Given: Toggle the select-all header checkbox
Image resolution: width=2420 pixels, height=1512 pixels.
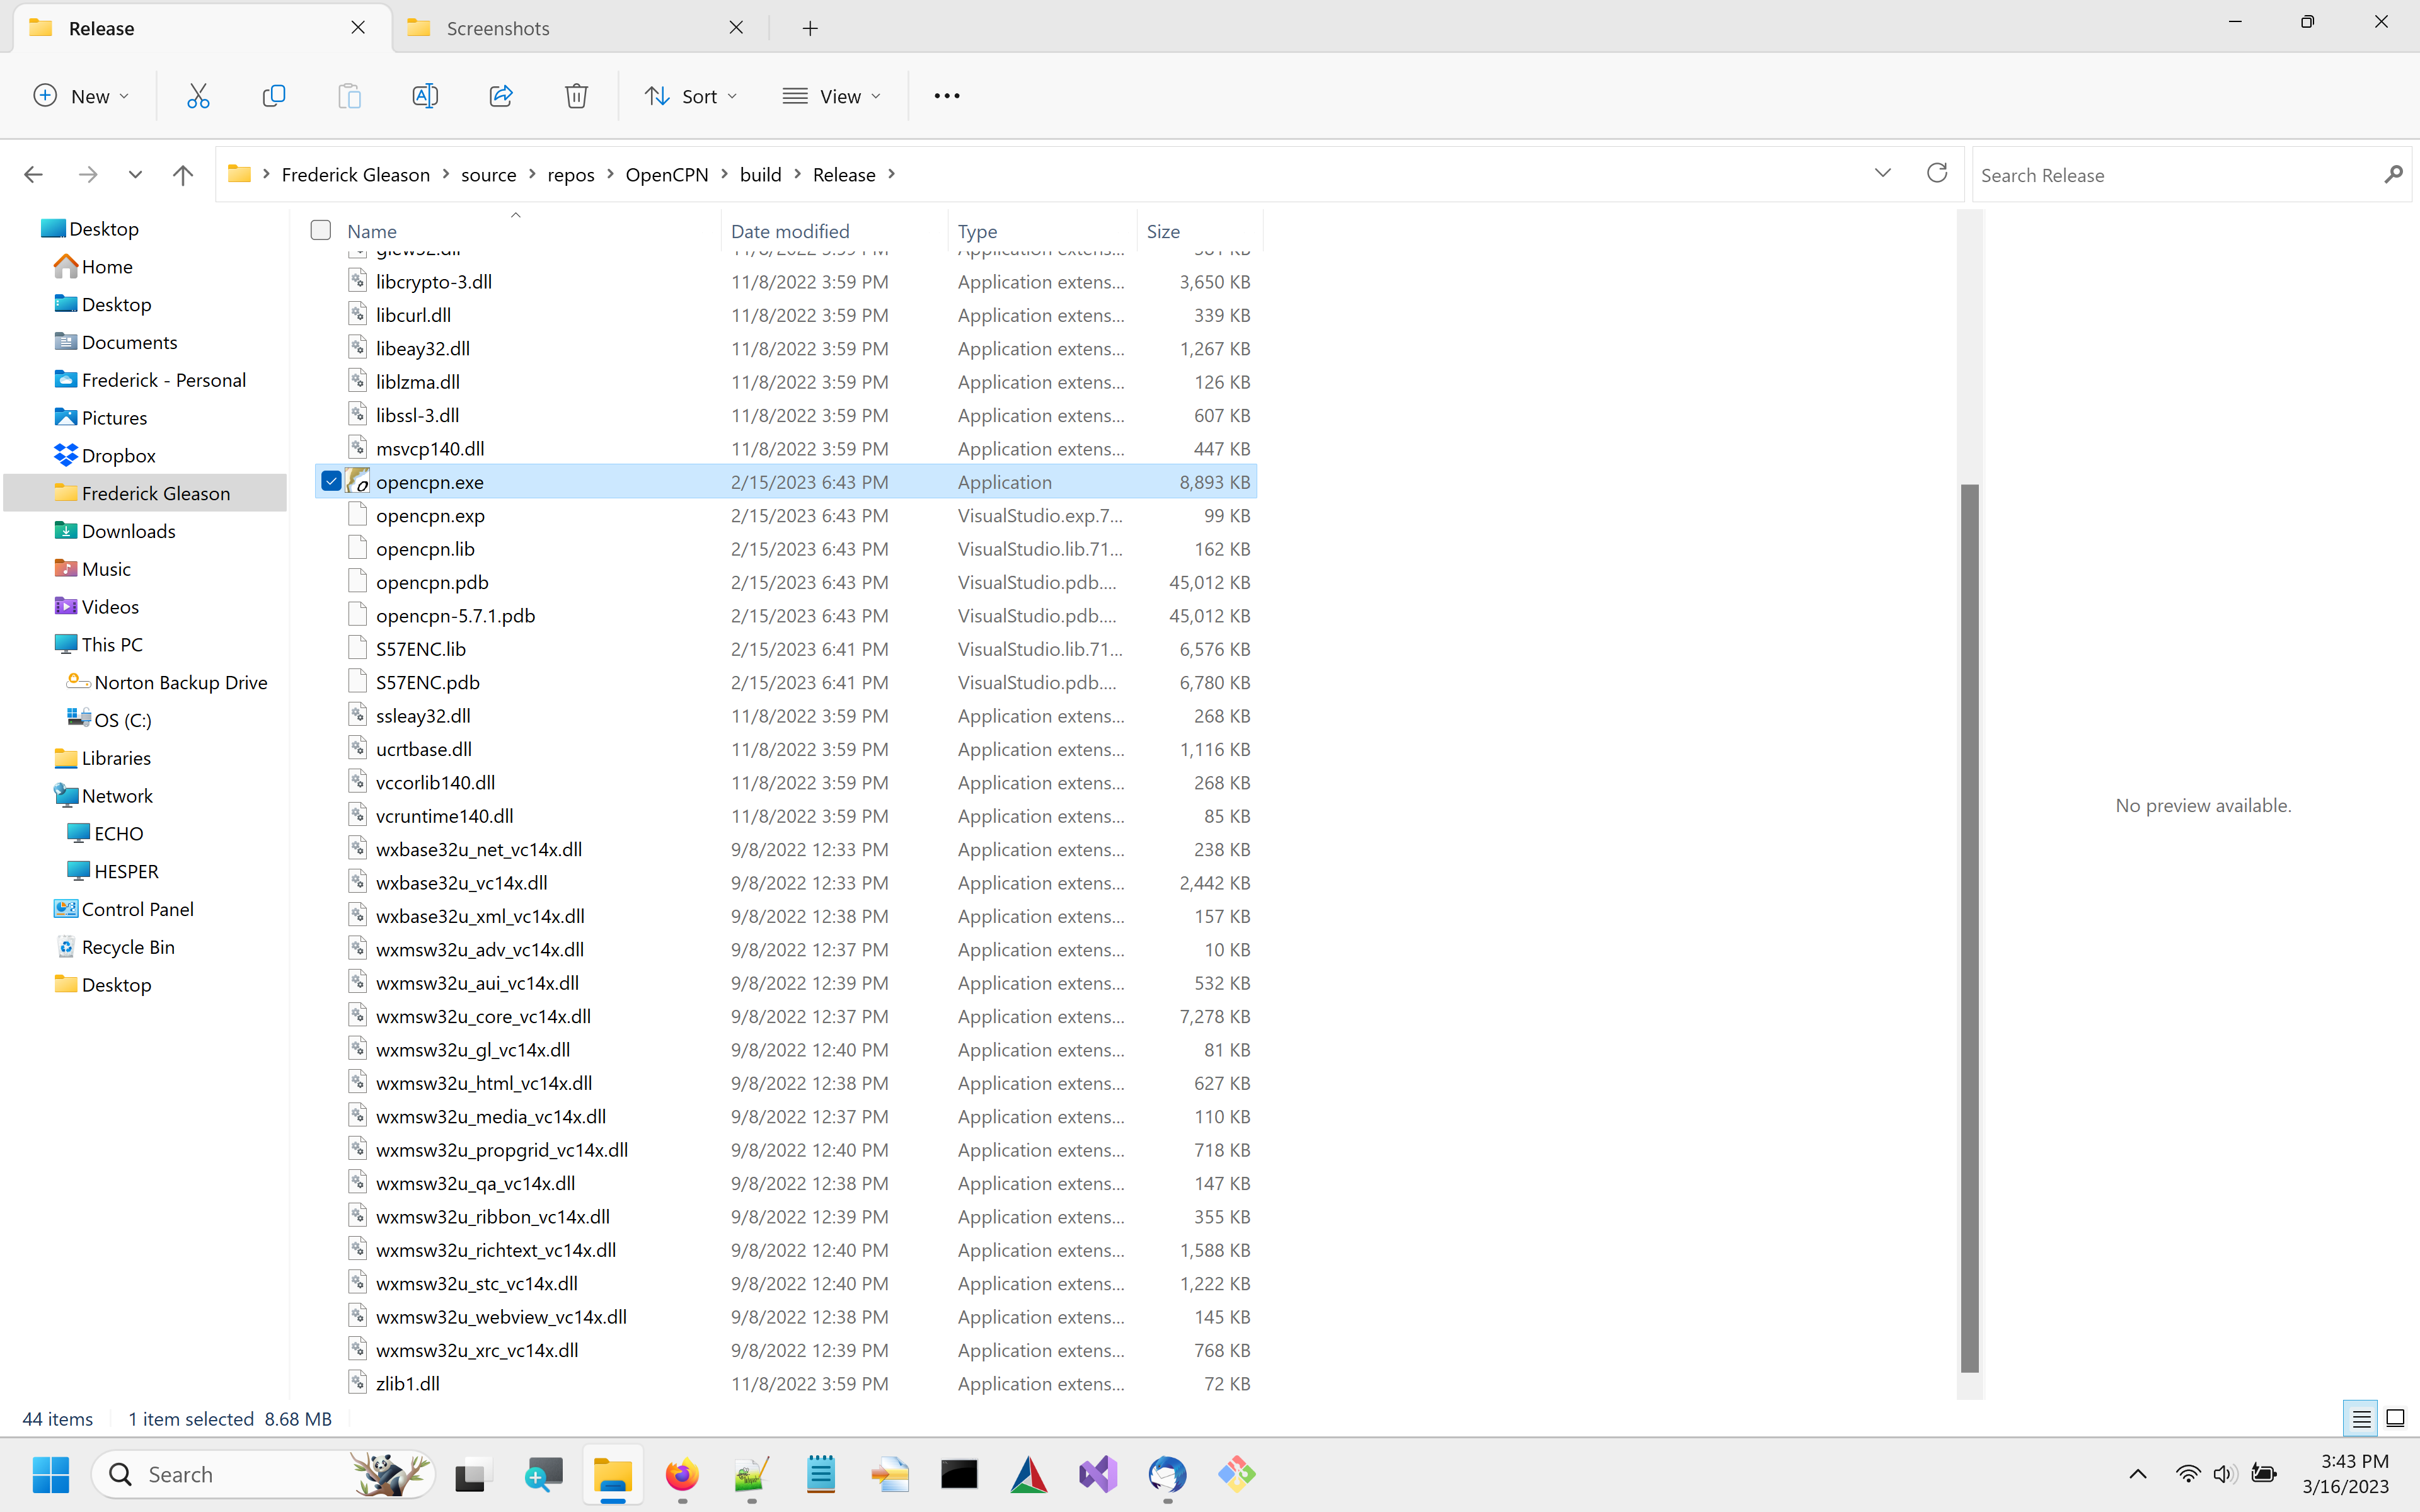Looking at the screenshot, I should pos(321,230).
